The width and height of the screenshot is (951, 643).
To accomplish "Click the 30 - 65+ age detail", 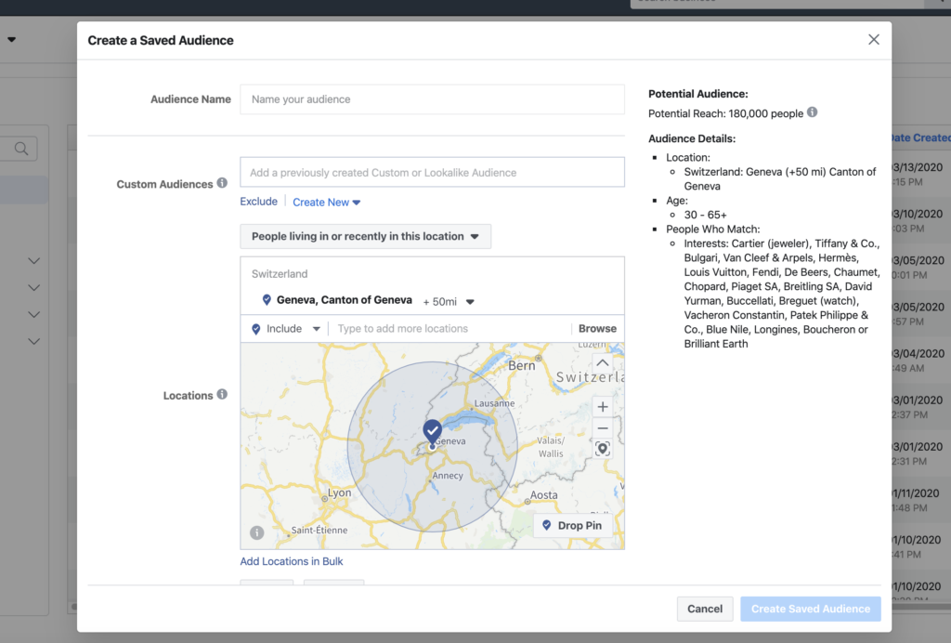I will [706, 215].
